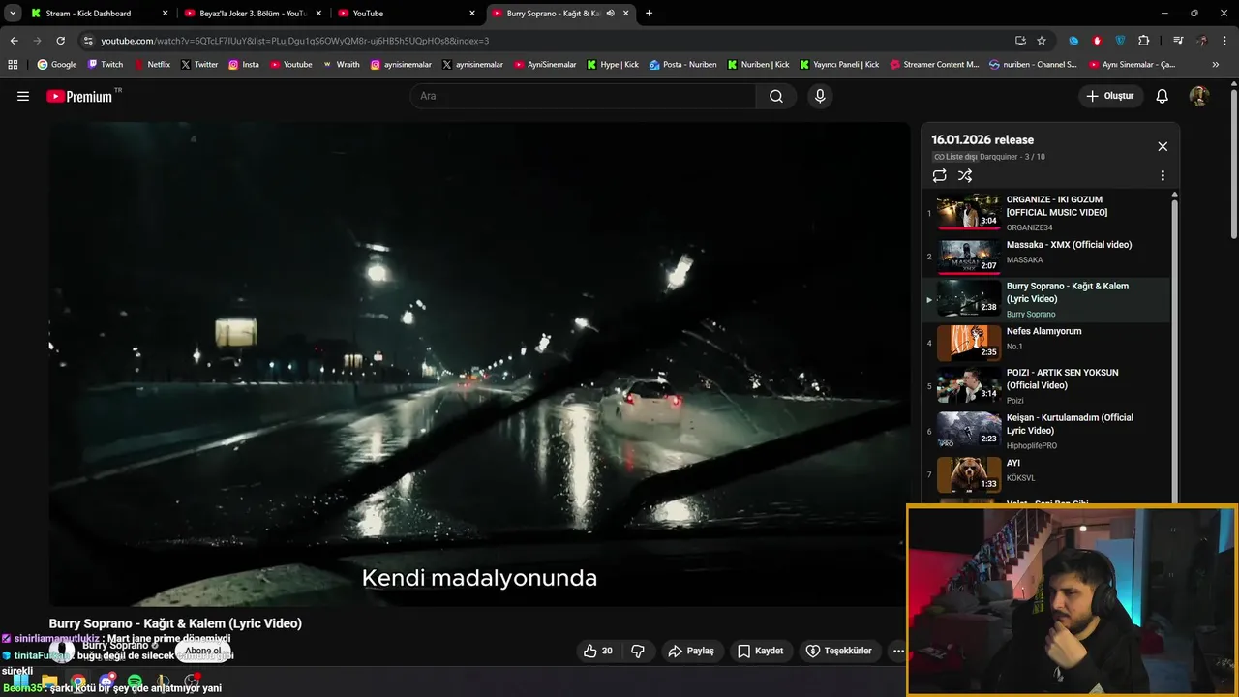Click the site info icon in address bar
The width and height of the screenshot is (1239, 697).
(88, 41)
